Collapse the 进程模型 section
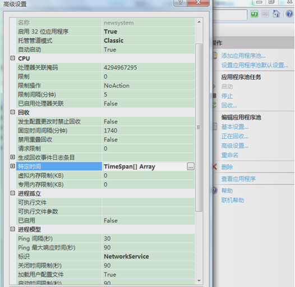 [x=12, y=229]
